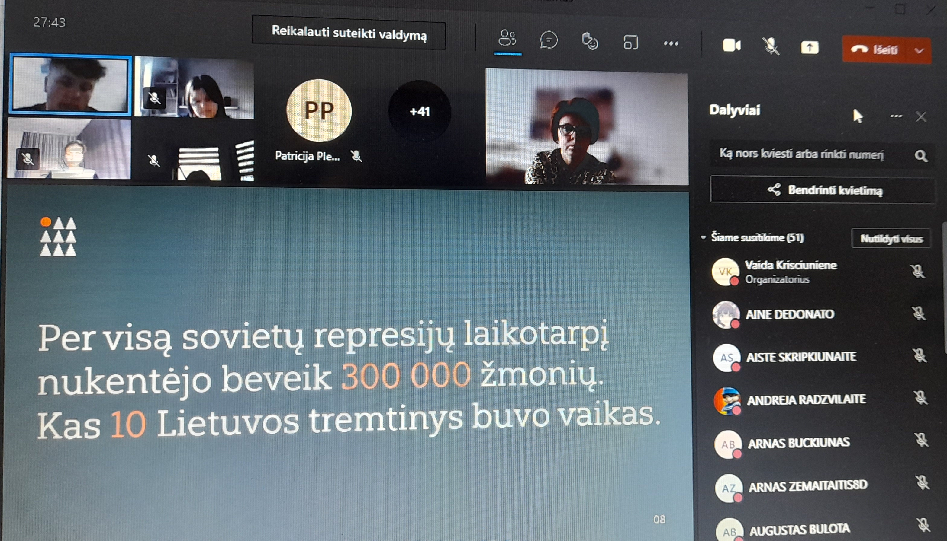Open breakout rooms icon
This screenshot has width=947, height=541.
[631, 43]
